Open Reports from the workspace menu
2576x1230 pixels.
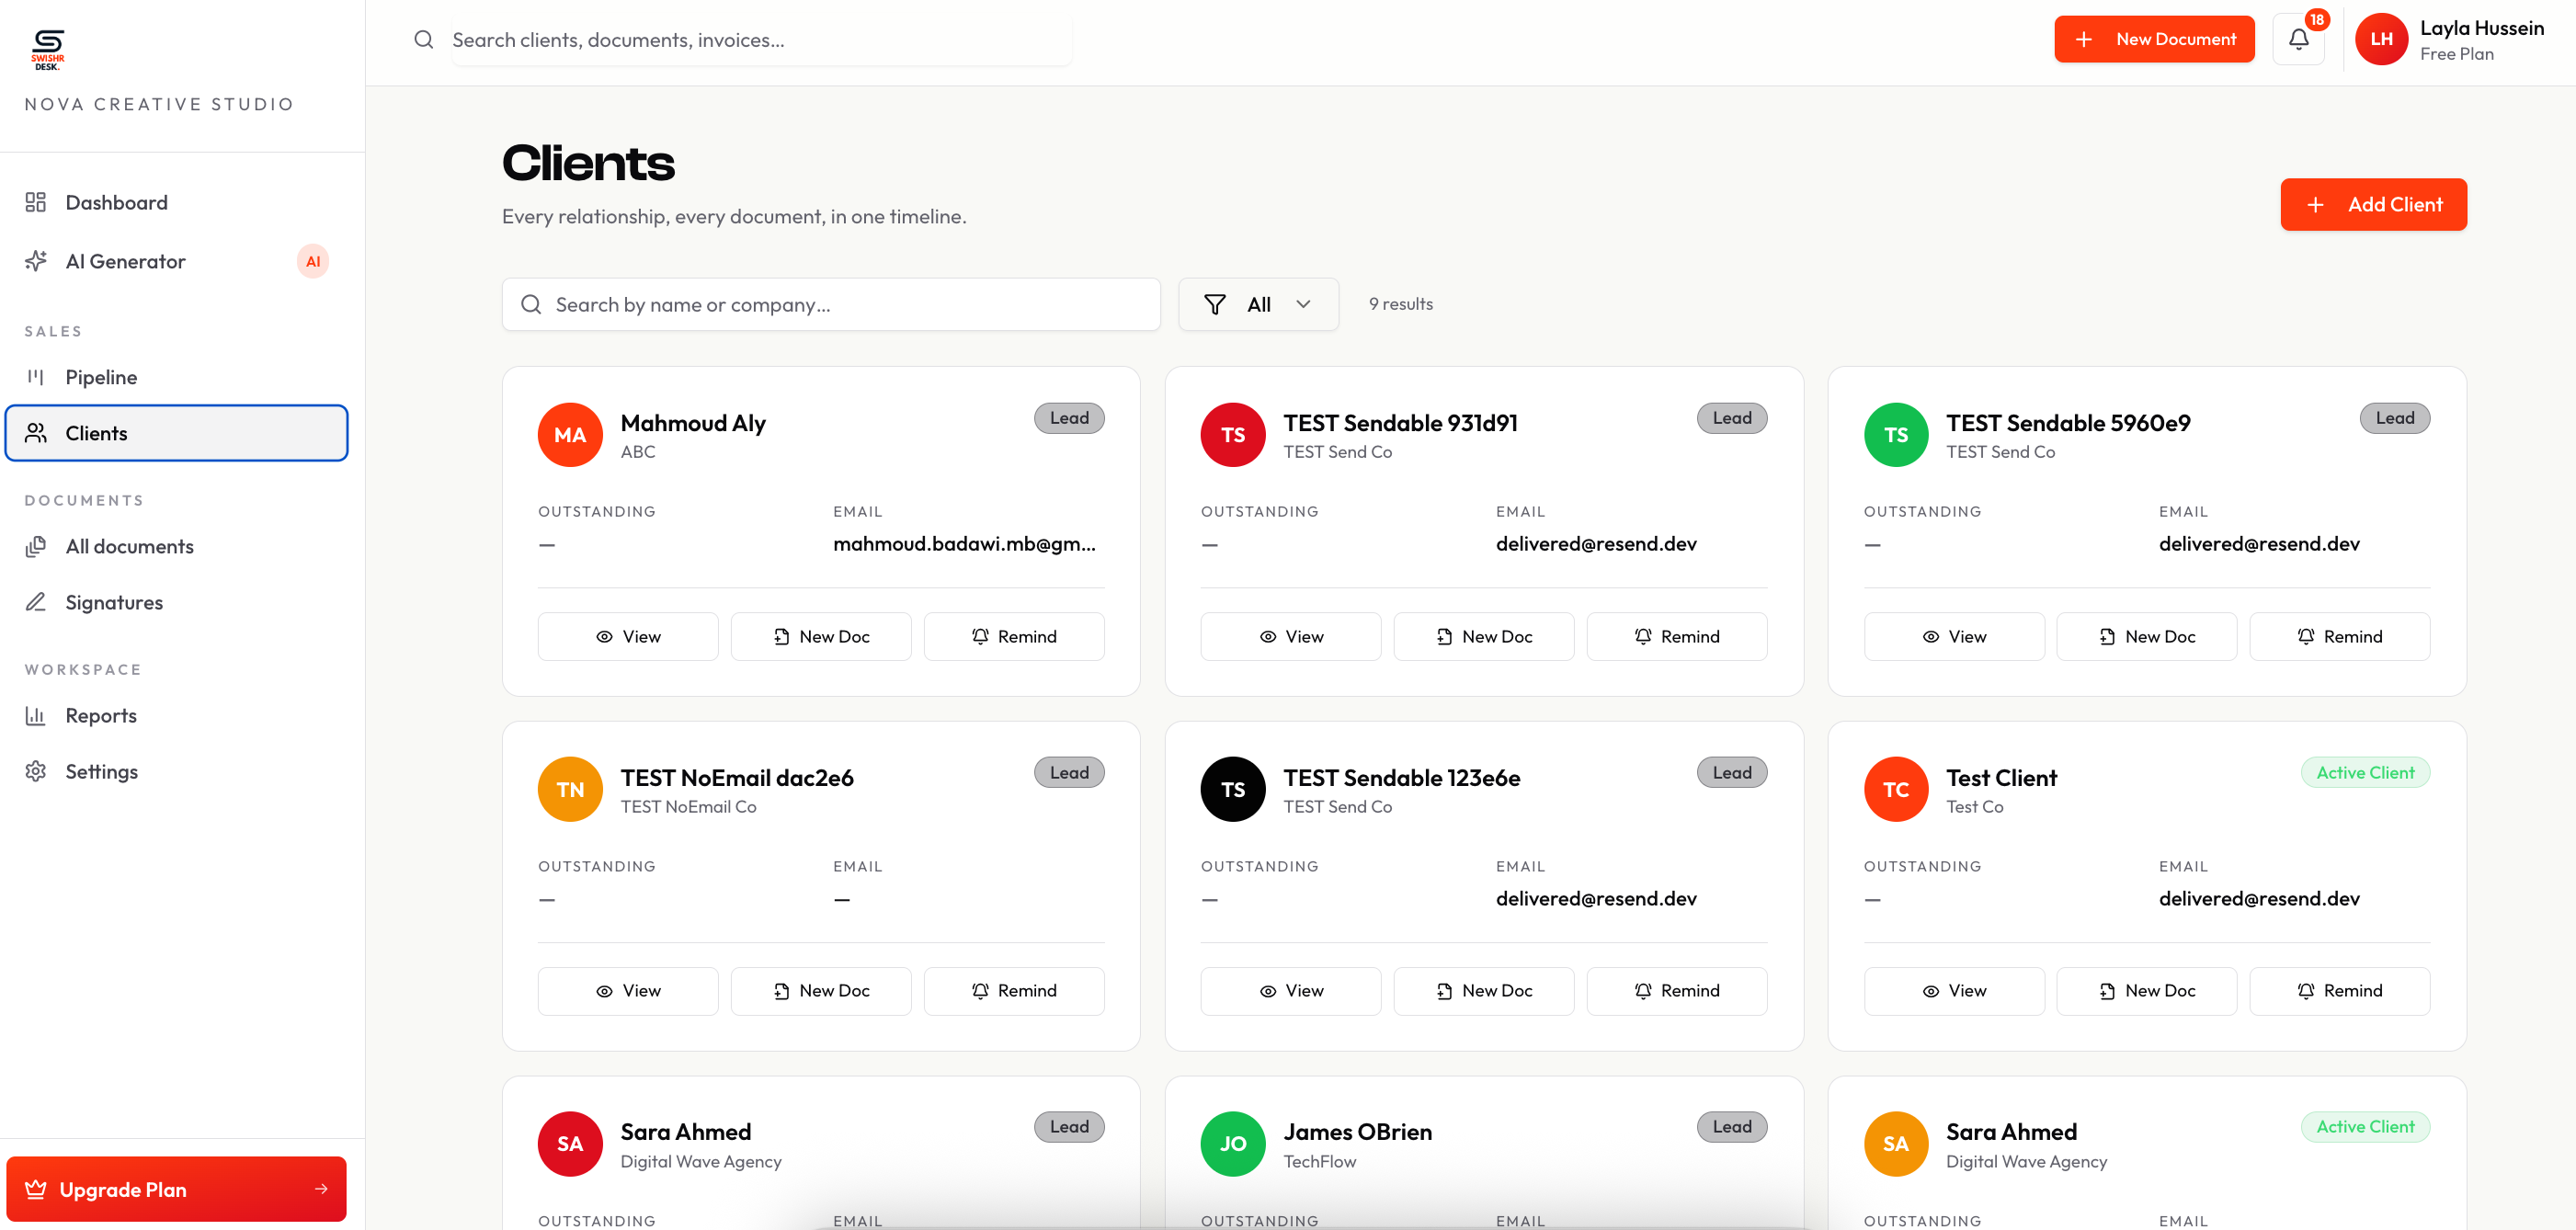(177, 715)
